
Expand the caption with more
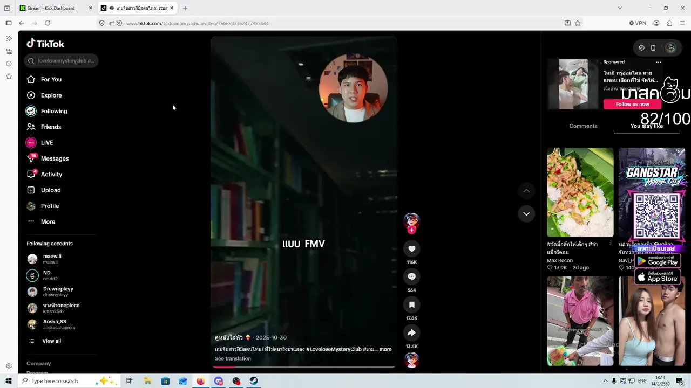point(385,349)
